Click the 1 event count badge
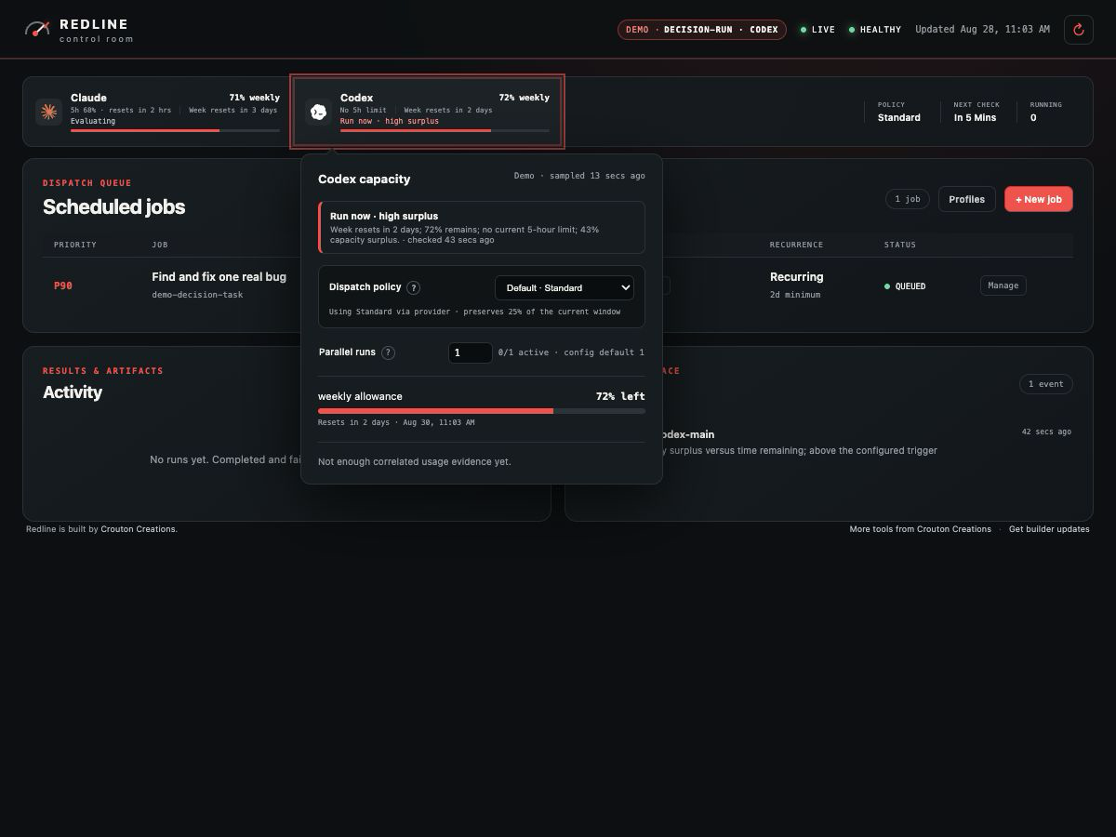 pos(1046,384)
